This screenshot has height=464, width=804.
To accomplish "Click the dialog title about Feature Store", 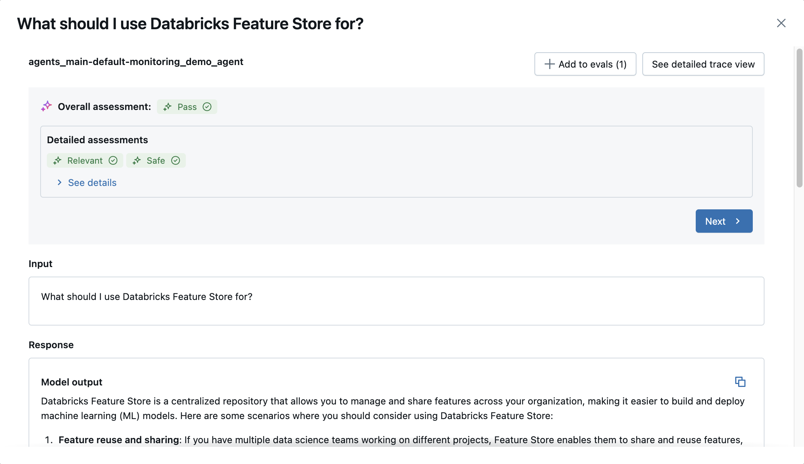I will pyautogui.click(x=190, y=24).
